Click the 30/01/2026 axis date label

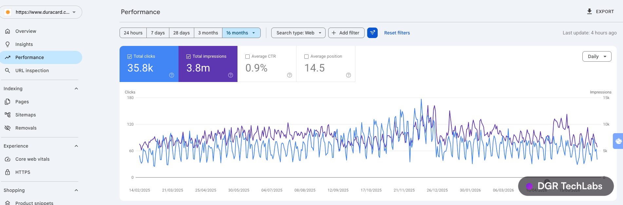point(470,190)
